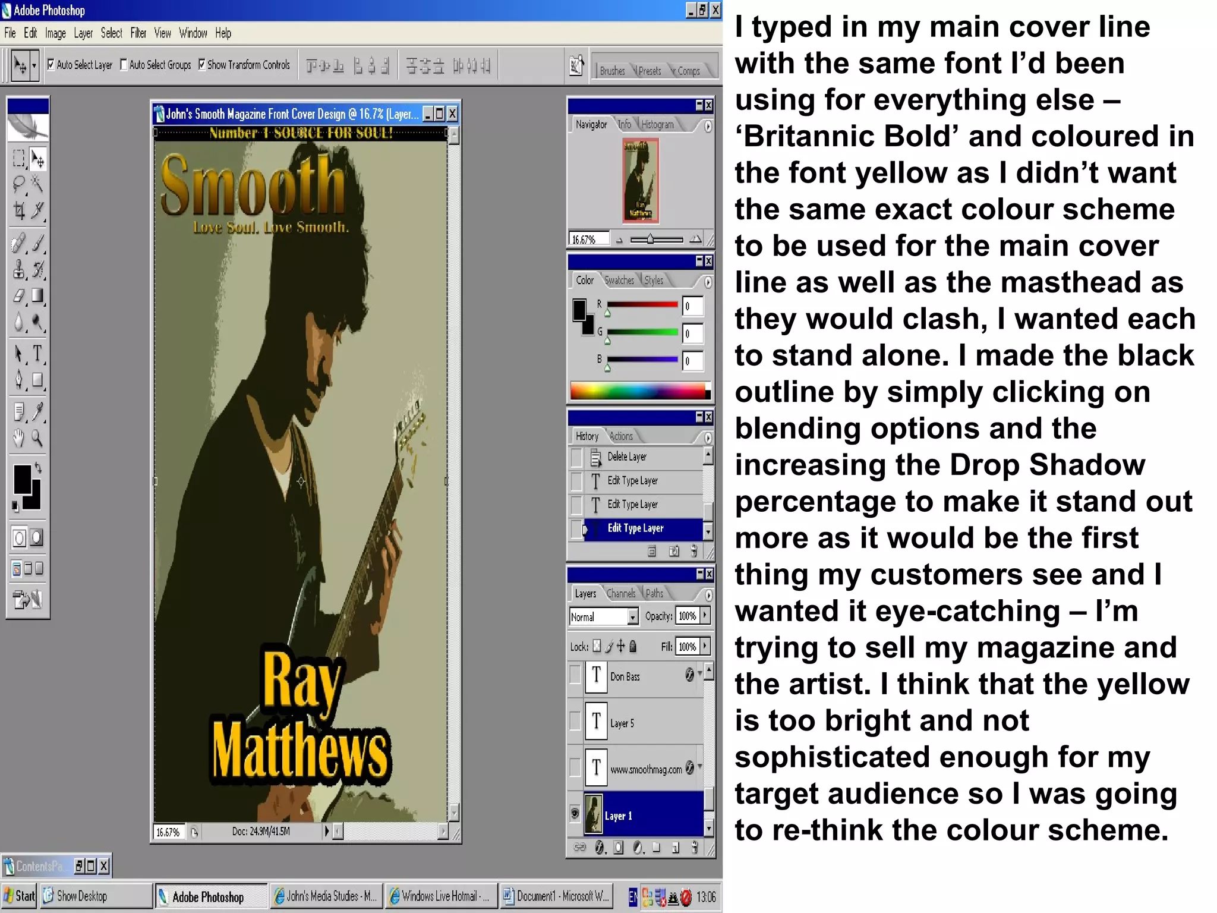Image resolution: width=1217 pixels, height=913 pixels.
Task: Toggle Show Transform Controls checkbox
Action: coord(202,64)
